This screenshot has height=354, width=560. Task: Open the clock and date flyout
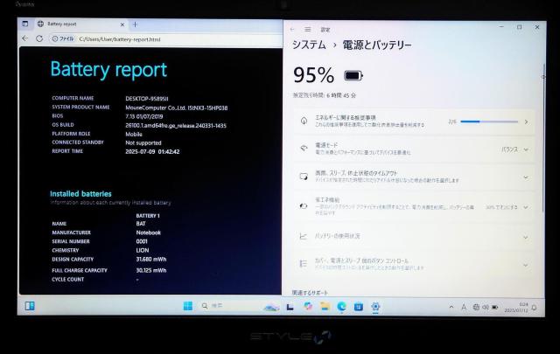point(516,308)
